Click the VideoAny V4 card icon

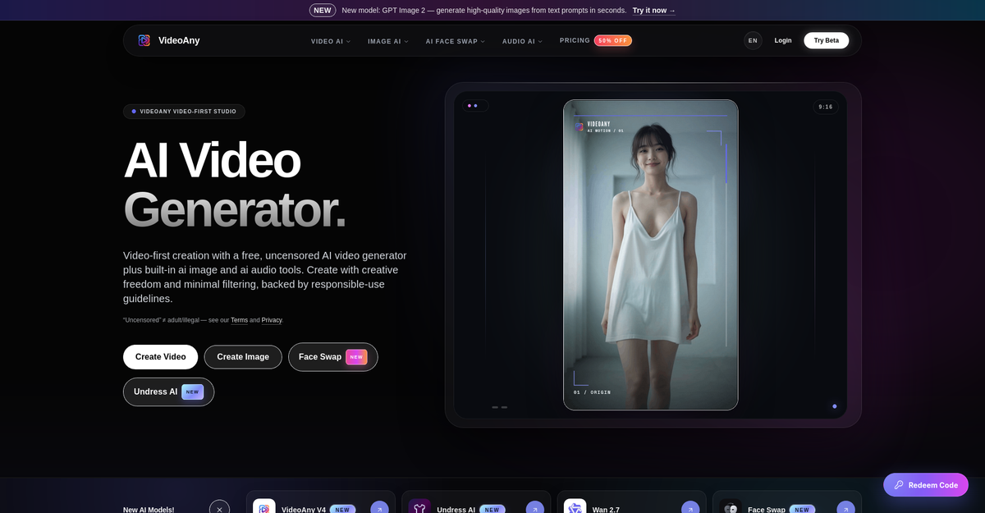pos(264,506)
